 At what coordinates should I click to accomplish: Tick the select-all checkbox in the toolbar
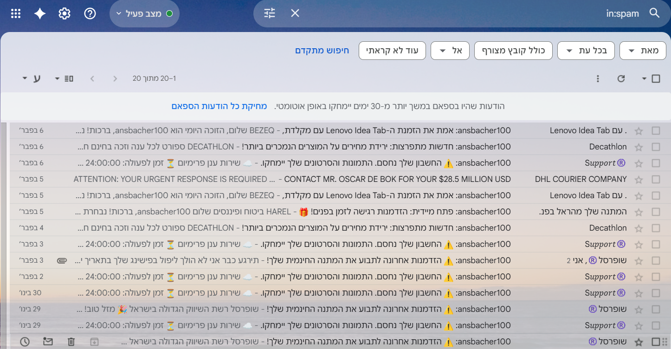click(x=656, y=79)
